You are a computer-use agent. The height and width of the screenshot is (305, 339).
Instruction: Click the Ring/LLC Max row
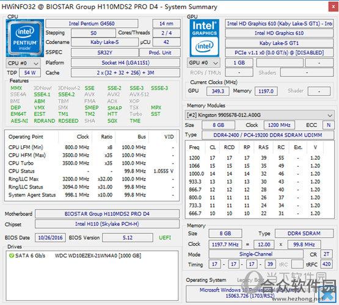(92, 179)
